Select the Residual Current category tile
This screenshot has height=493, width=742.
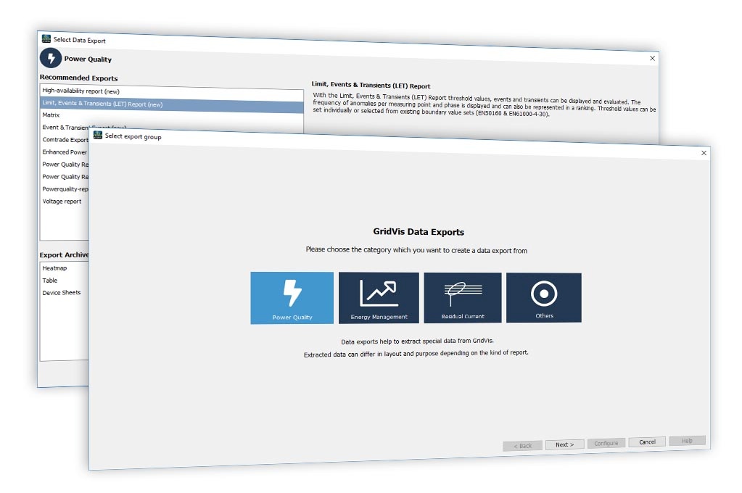[x=462, y=297]
